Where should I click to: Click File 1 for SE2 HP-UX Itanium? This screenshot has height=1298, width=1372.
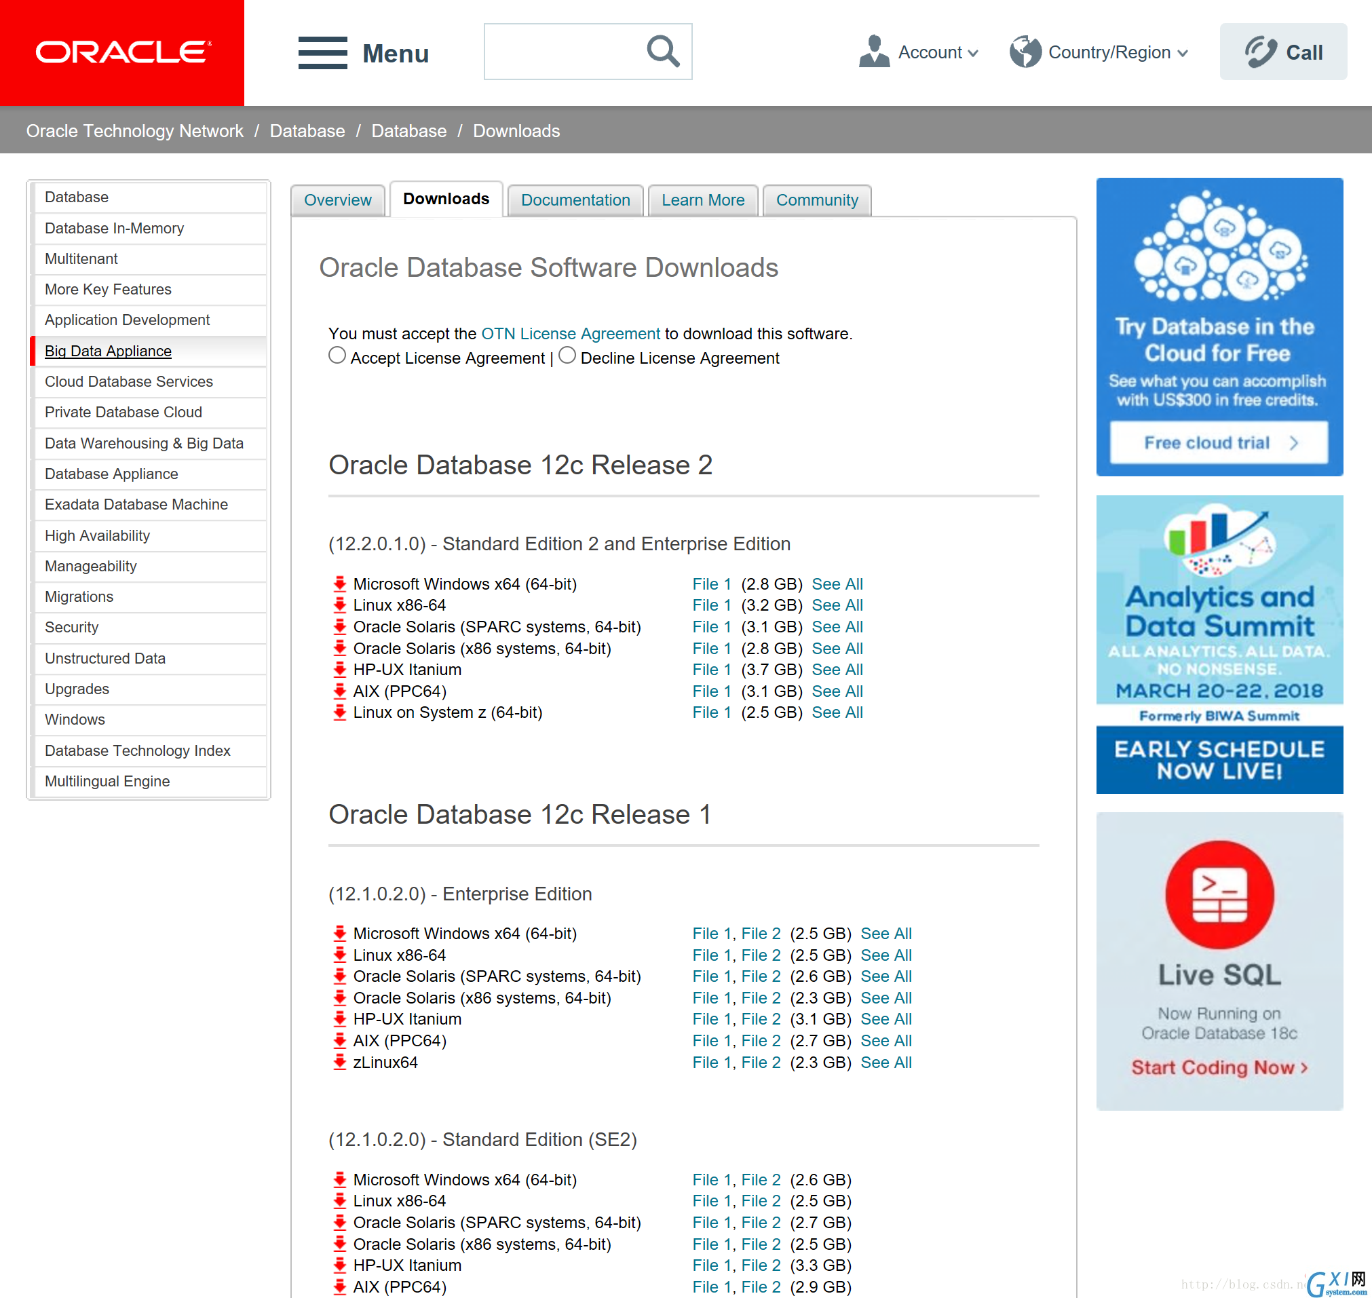[711, 1265]
